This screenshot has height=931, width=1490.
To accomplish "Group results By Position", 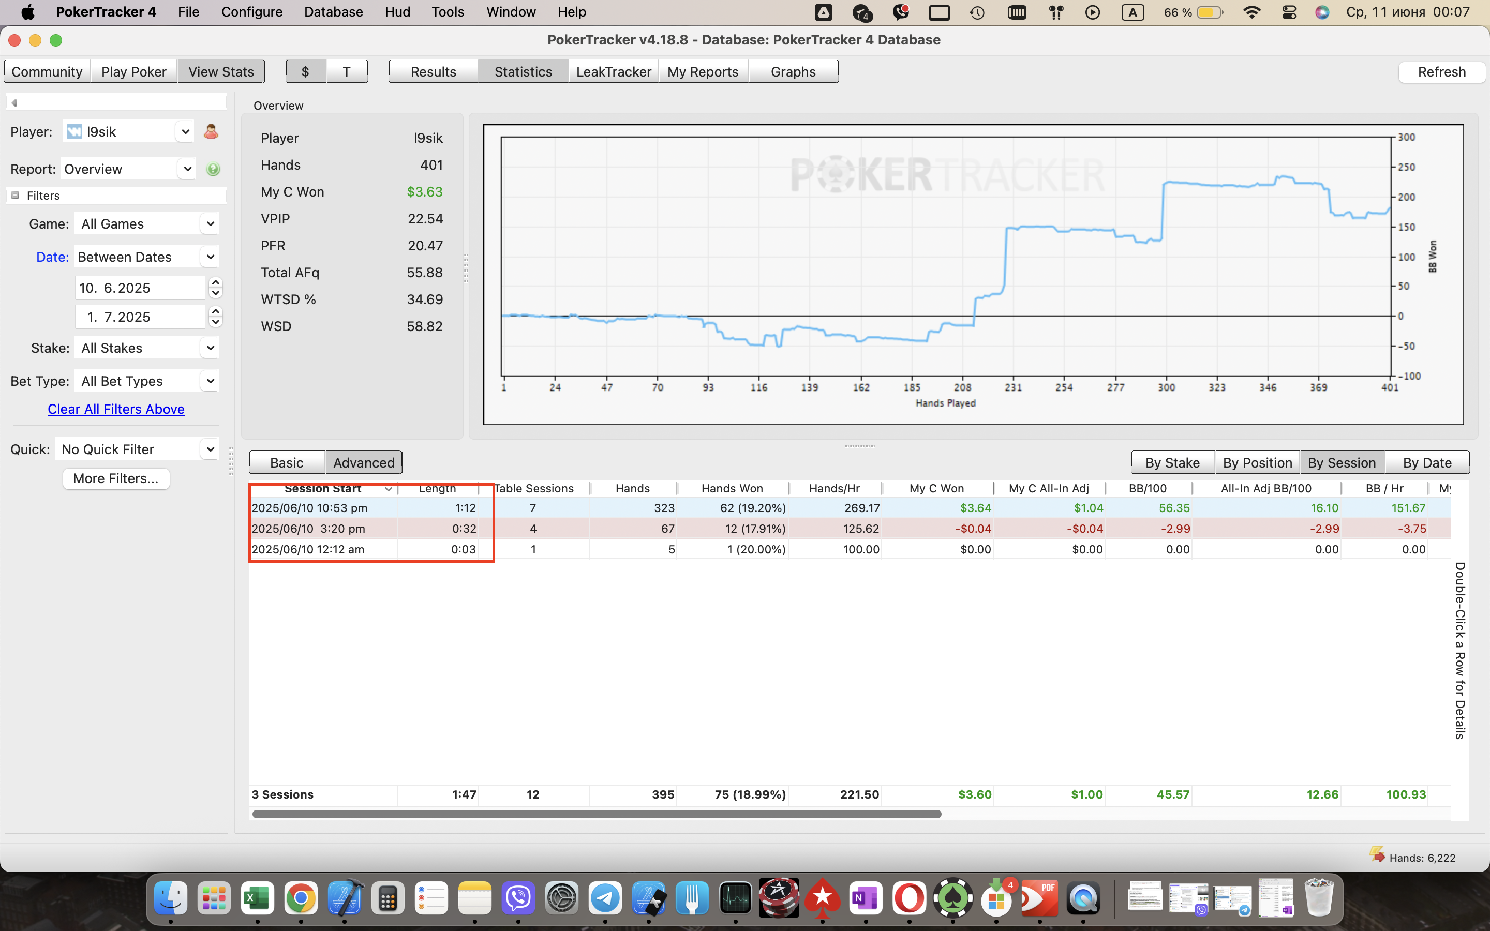I will [x=1257, y=462].
